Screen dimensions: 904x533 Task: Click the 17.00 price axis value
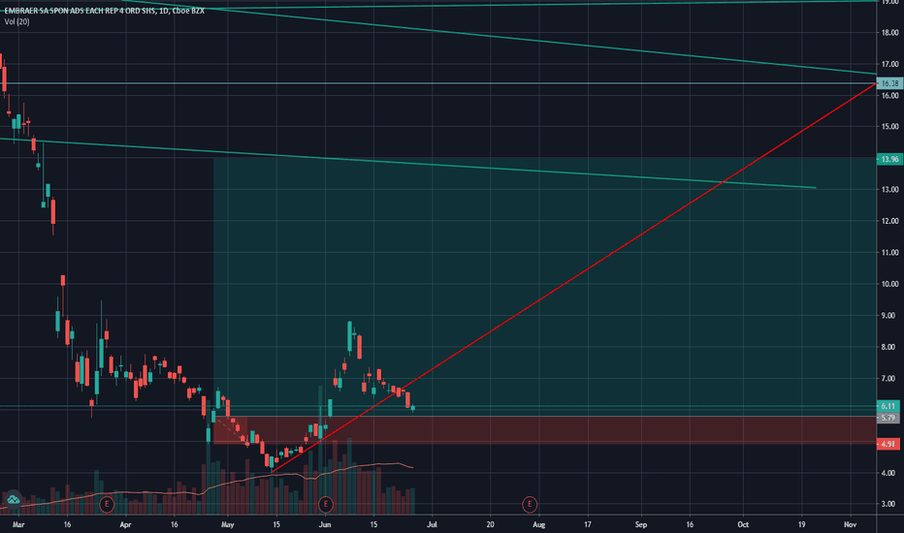[890, 64]
